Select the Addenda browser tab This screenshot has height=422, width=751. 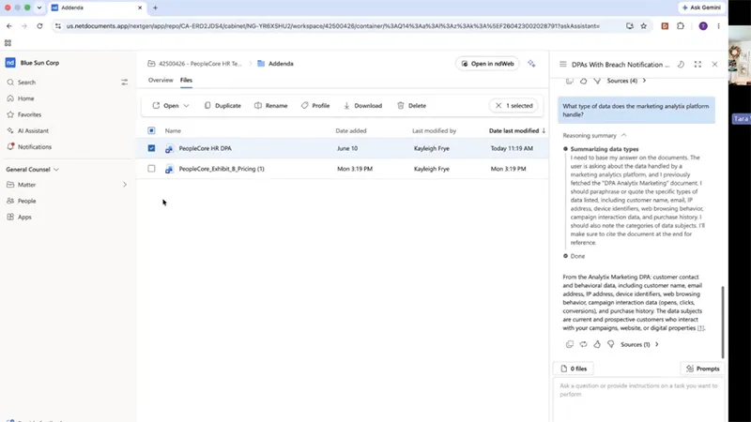(97, 8)
